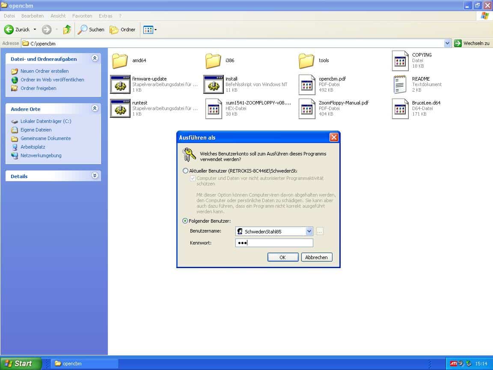Select the Folgender Benutzer radio button

(x=185, y=221)
